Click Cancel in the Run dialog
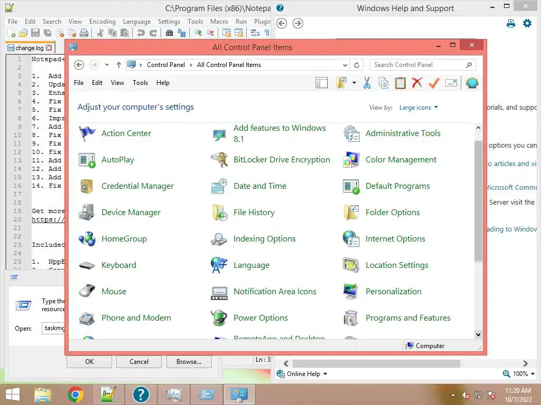Viewport: 541px width, 405px height. click(139, 362)
